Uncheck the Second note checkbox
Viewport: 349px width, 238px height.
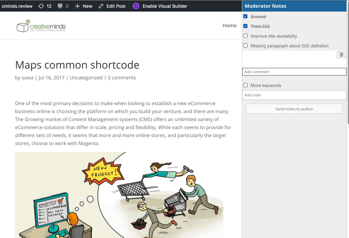coord(245,16)
